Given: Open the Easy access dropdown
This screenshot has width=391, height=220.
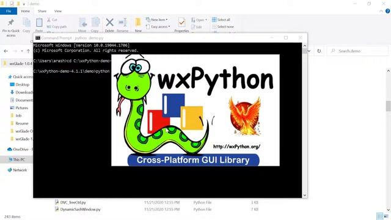Looking at the screenshot, I should 158,26.
